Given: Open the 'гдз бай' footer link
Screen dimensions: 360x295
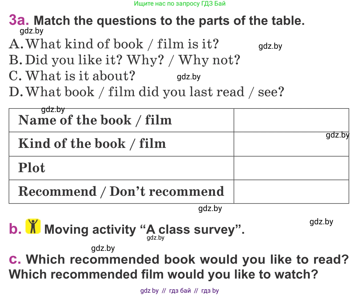Looking at the screenshot, I should coord(180,291).
